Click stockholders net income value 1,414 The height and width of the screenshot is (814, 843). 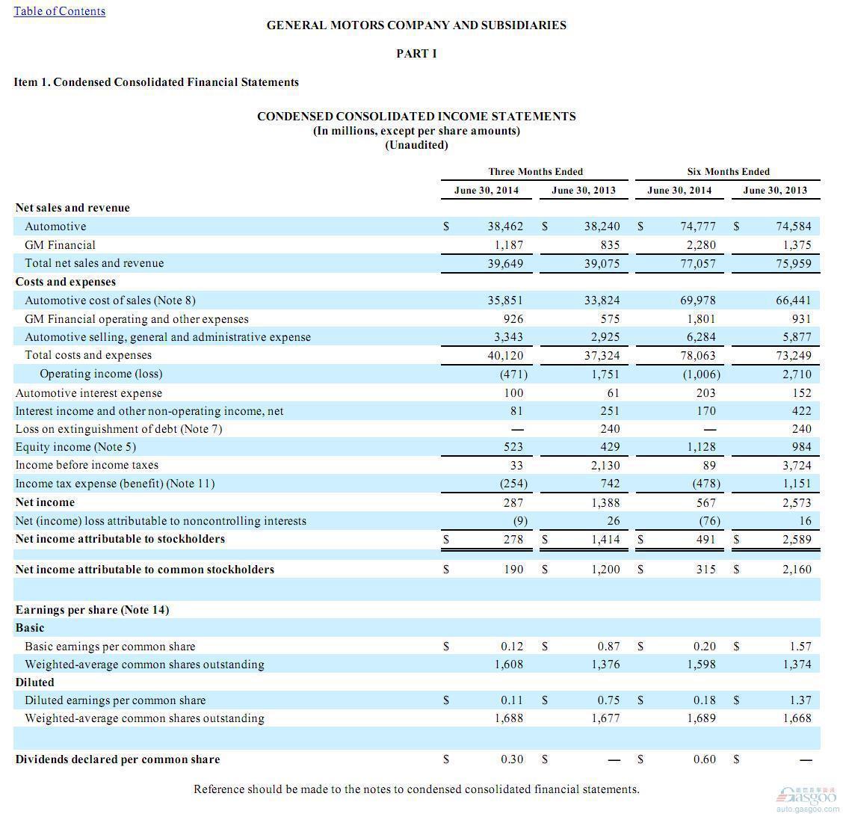605,540
